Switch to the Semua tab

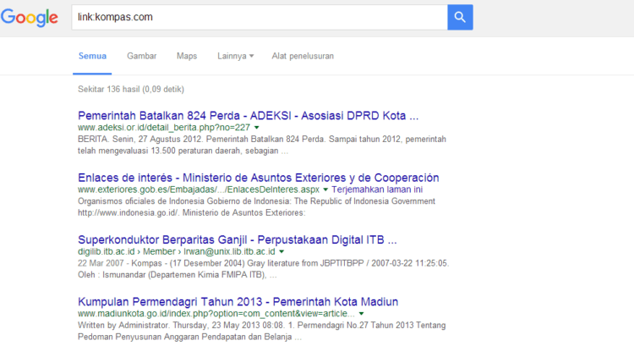pyautogui.click(x=92, y=56)
